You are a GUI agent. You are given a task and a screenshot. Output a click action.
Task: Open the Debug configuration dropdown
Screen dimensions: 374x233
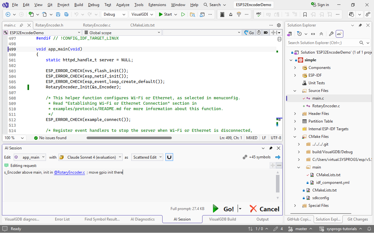[114, 14]
